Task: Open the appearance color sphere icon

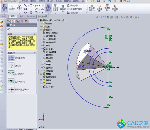Action: (x=26, y=21)
